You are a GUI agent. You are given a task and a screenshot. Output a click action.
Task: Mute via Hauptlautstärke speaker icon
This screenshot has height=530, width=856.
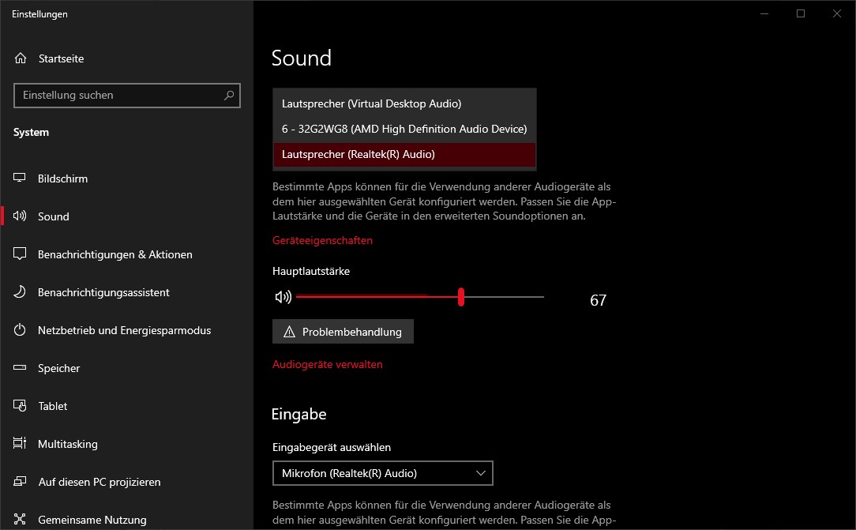(x=283, y=297)
